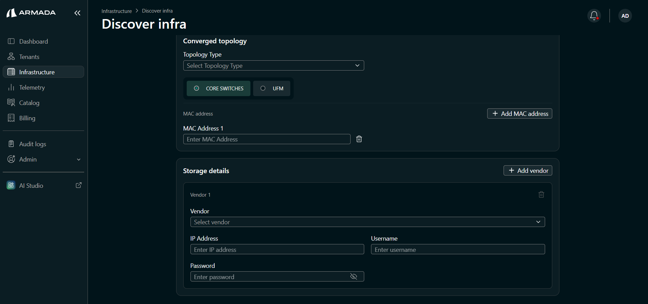
Task: Select the UFM radio option
Action: 272,89
